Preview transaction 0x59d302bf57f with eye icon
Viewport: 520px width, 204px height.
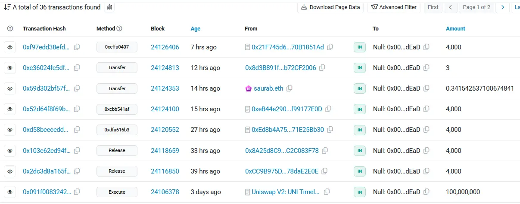[x=10, y=88]
